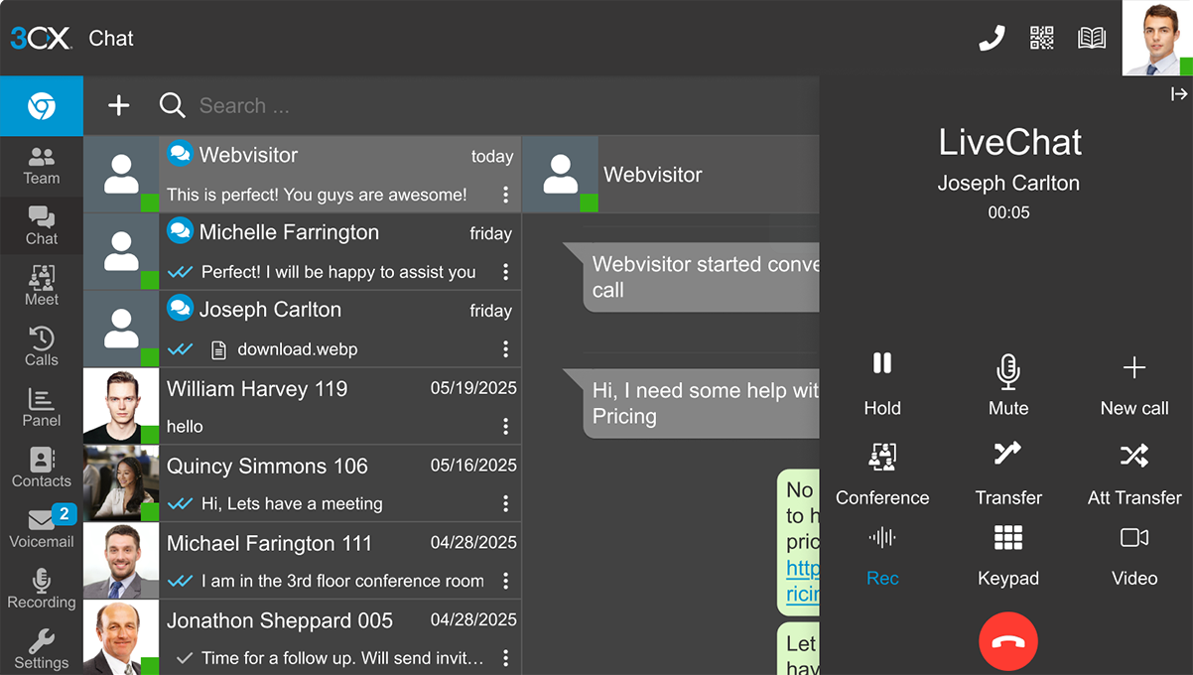
Task: Open three-dot menu on Joseph Carlton chat
Action: (505, 349)
